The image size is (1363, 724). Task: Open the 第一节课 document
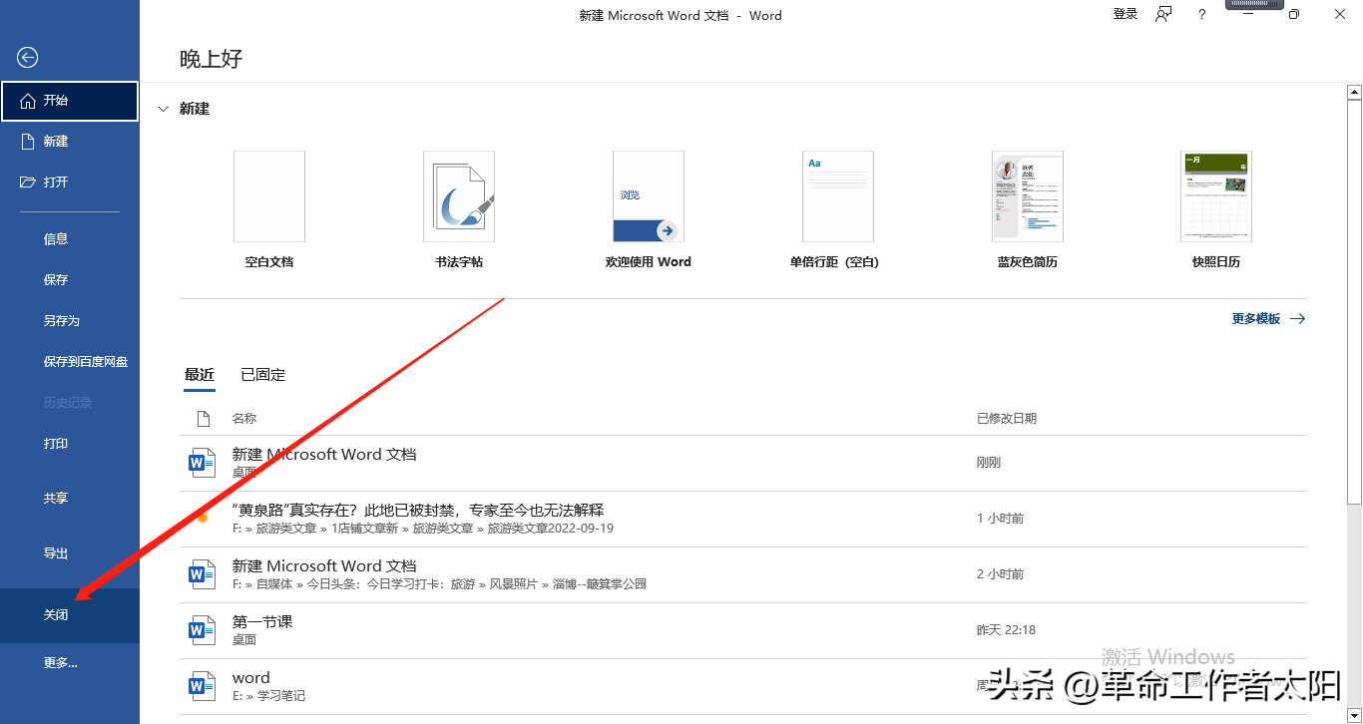click(742, 630)
